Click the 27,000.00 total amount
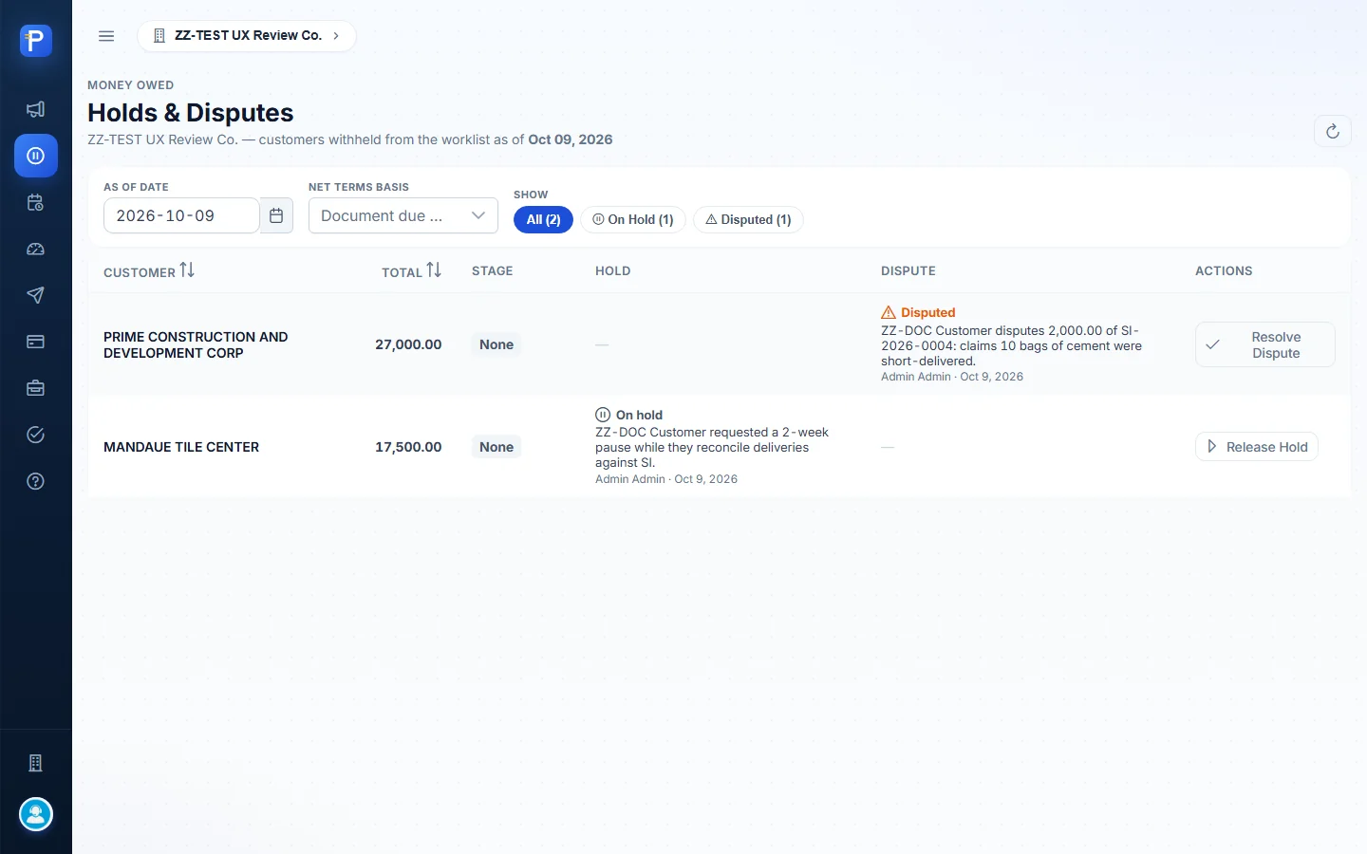The image size is (1367, 854). tap(408, 344)
